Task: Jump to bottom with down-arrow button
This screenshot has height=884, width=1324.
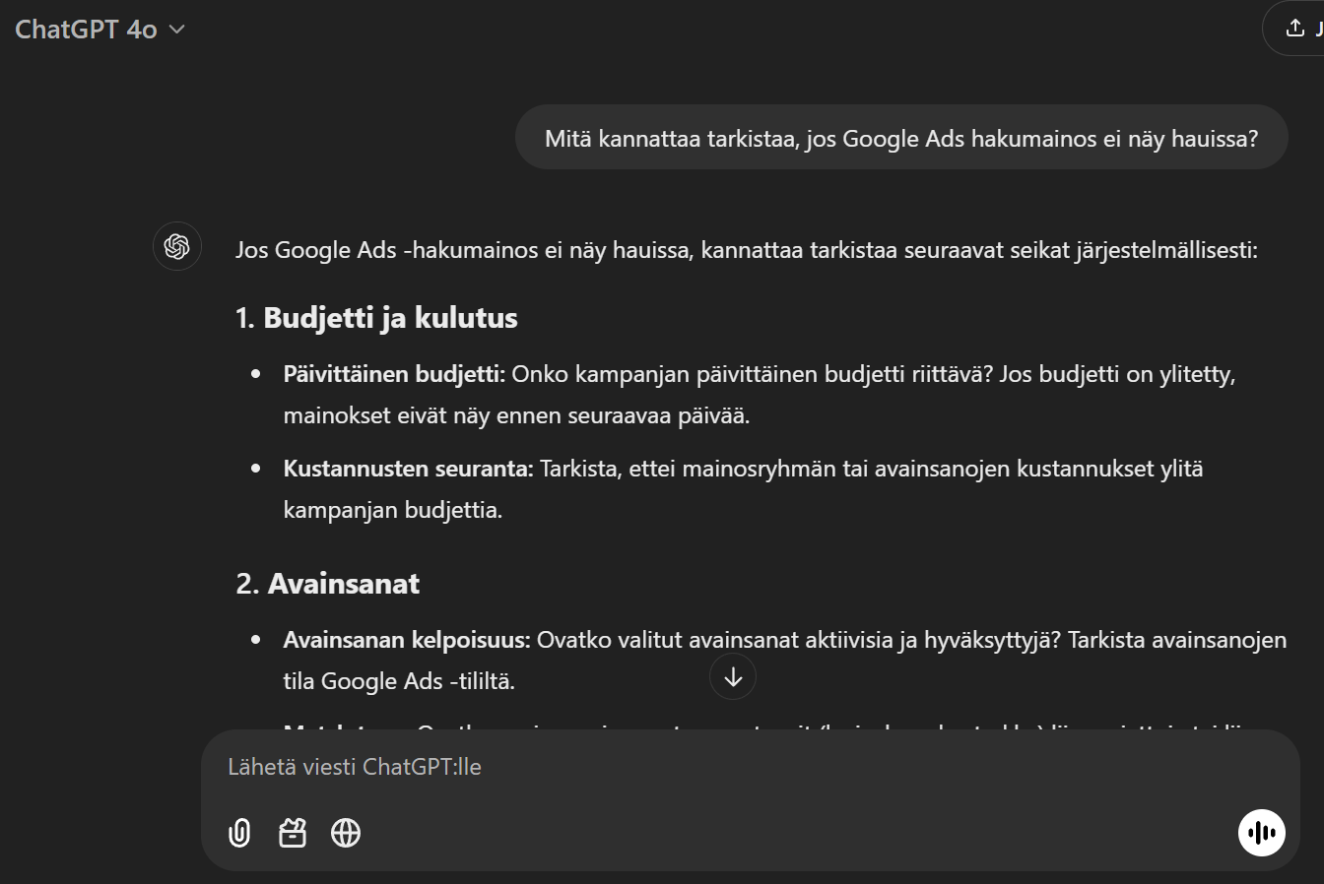Action: pyautogui.click(x=733, y=677)
